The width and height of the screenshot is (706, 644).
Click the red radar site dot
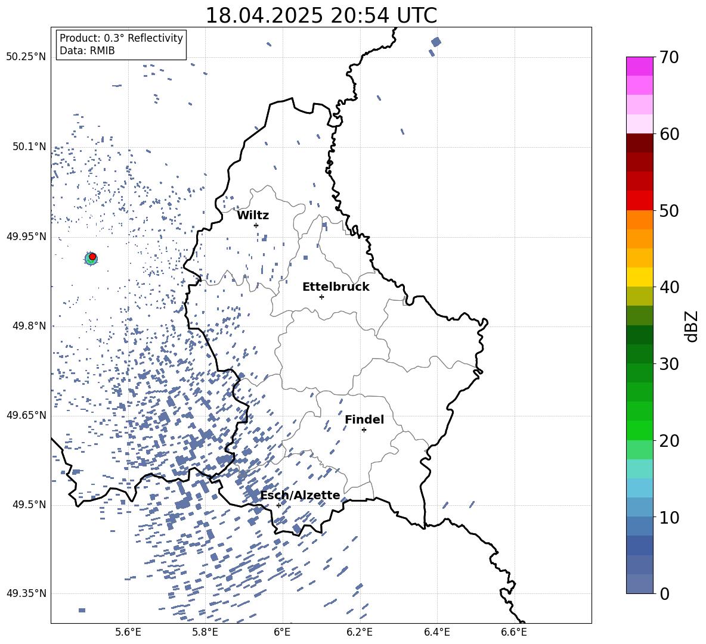[x=92, y=257]
